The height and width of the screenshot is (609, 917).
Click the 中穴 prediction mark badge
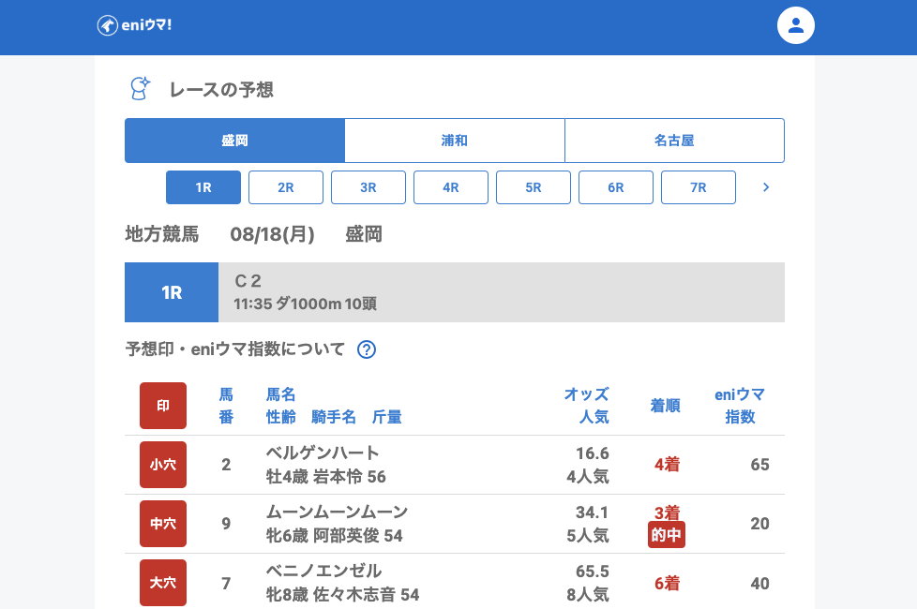[x=163, y=524]
